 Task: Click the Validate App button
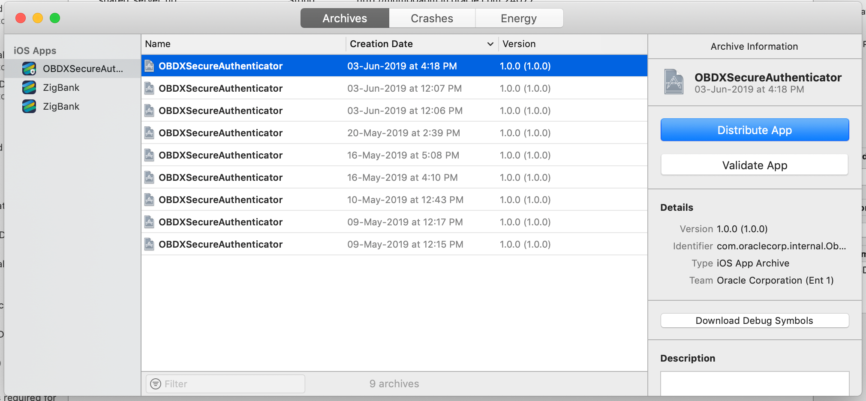coord(755,165)
